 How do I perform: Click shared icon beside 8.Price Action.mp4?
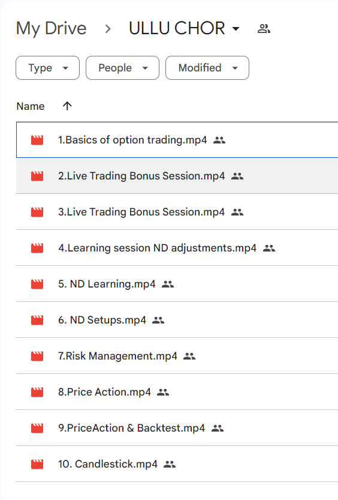pos(163,392)
